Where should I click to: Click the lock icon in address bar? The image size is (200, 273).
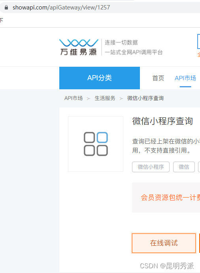coord(6,8)
